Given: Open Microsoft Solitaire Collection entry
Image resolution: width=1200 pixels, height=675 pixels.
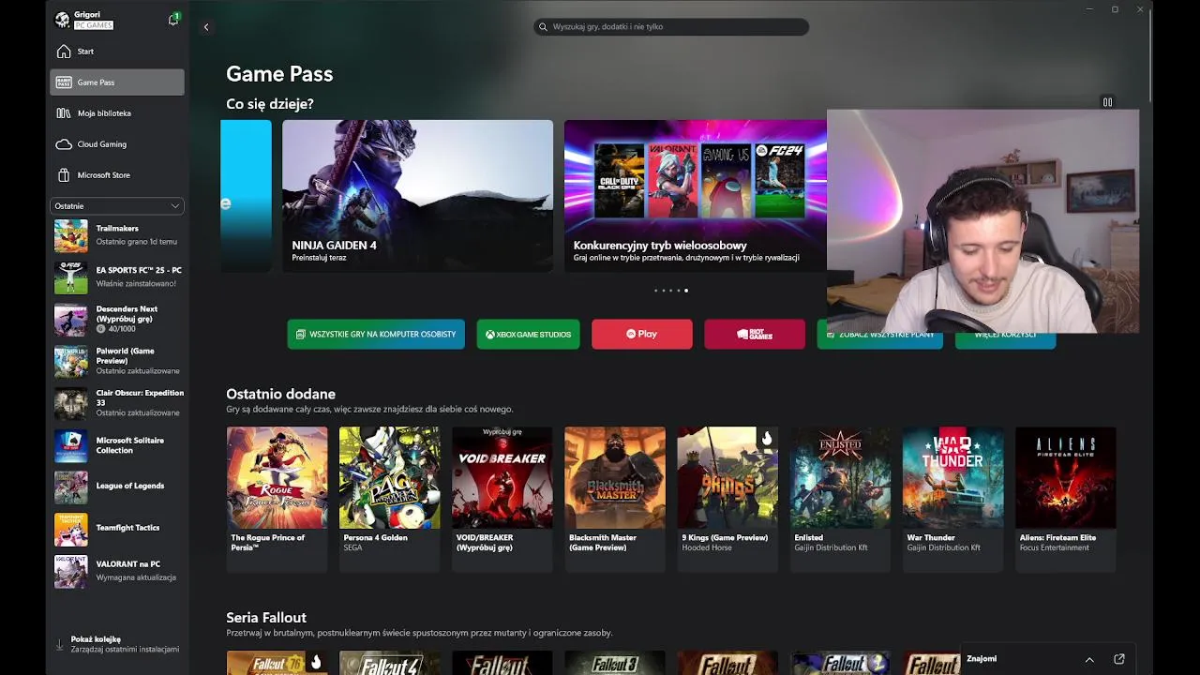Looking at the screenshot, I should (117, 445).
